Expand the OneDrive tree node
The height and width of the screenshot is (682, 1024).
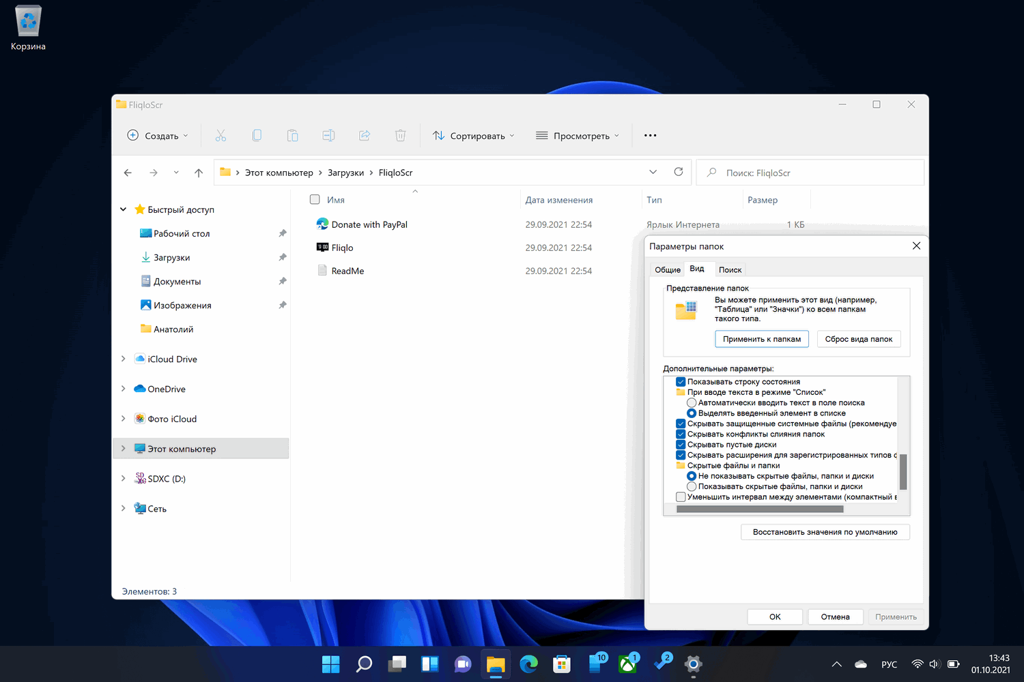pos(123,389)
